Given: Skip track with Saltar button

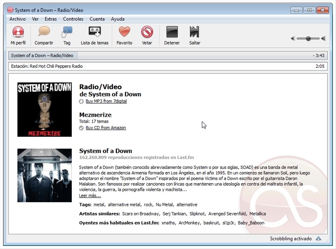Looking at the screenshot, I should [x=194, y=35].
